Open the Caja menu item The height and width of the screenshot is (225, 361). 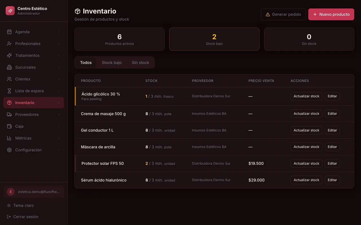(x=34, y=126)
